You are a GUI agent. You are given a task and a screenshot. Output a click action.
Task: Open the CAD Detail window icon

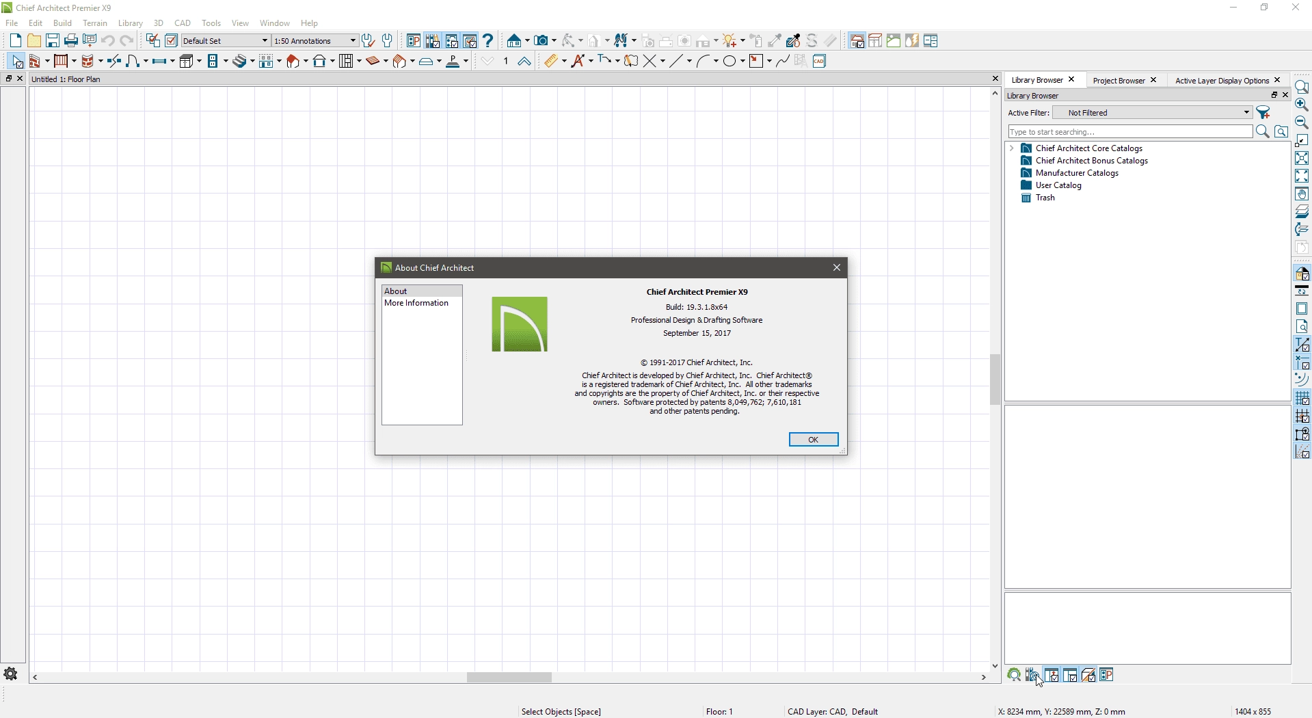pos(819,62)
